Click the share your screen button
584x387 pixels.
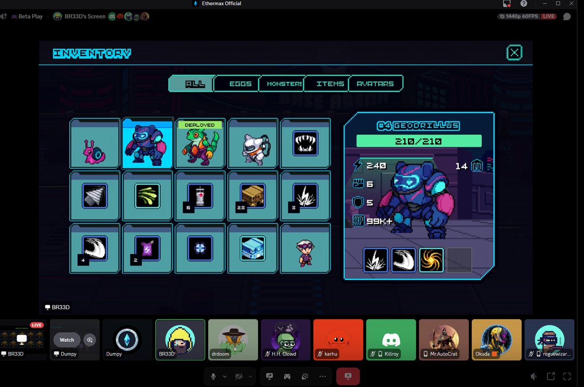coord(270,376)
